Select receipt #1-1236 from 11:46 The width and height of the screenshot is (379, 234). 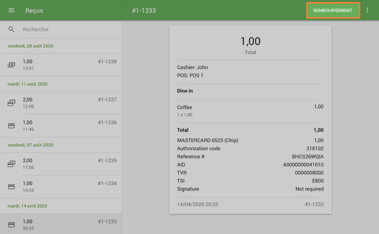point(66,125)
